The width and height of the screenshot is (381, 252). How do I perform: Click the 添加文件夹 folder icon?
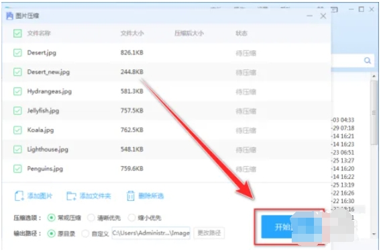click(71, 196)
